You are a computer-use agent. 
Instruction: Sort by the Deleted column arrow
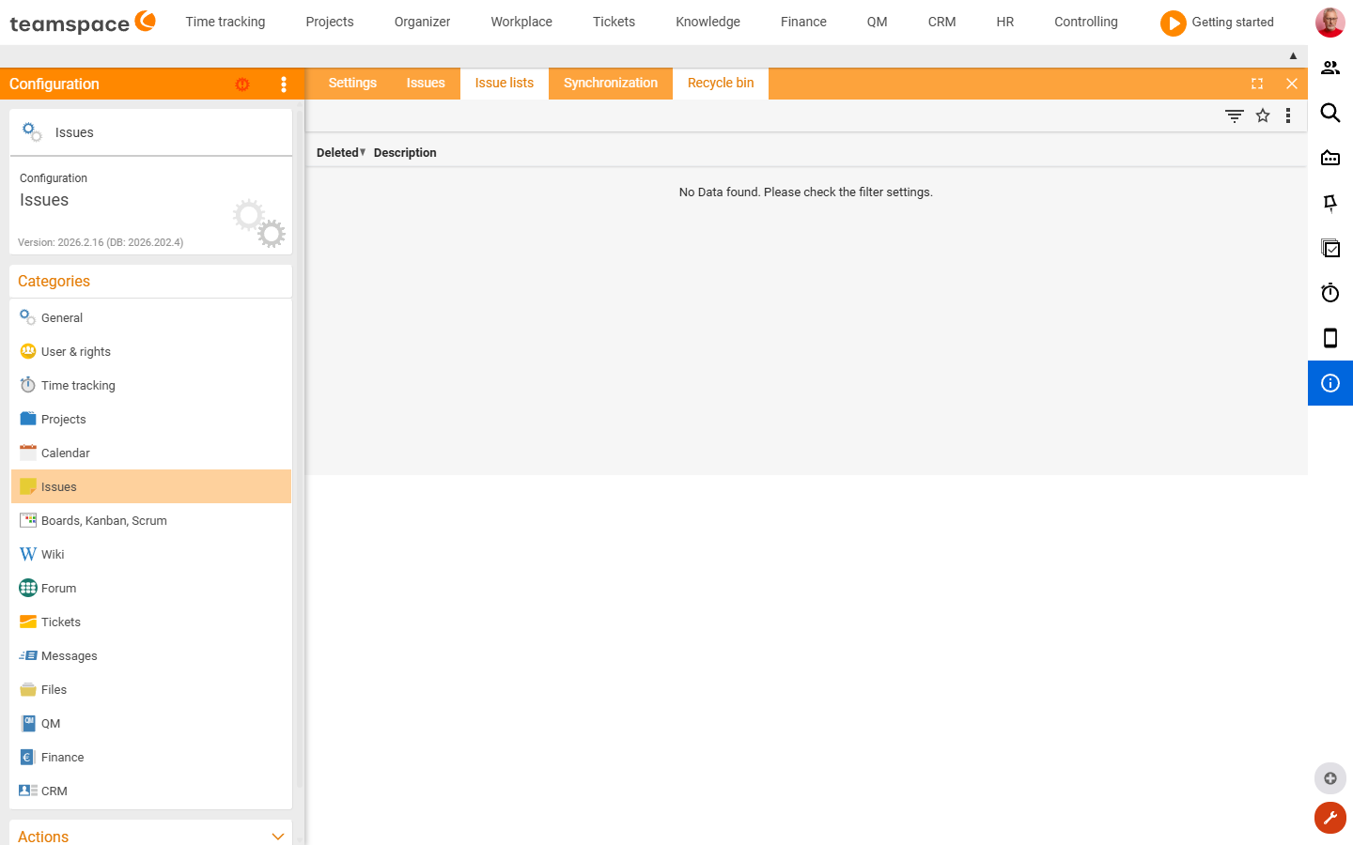tap(363, 152)
